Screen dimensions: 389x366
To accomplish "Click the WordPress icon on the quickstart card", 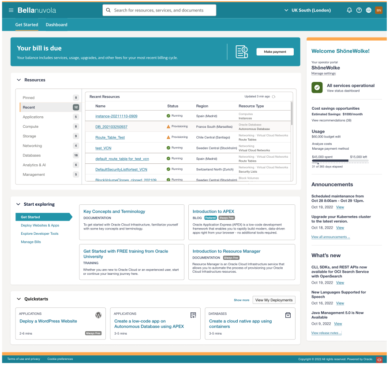I will 98,314.
